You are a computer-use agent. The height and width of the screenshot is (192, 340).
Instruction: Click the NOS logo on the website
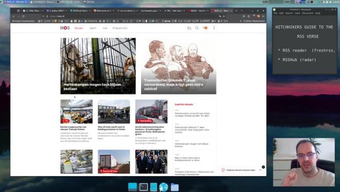(x=65, y=28)
